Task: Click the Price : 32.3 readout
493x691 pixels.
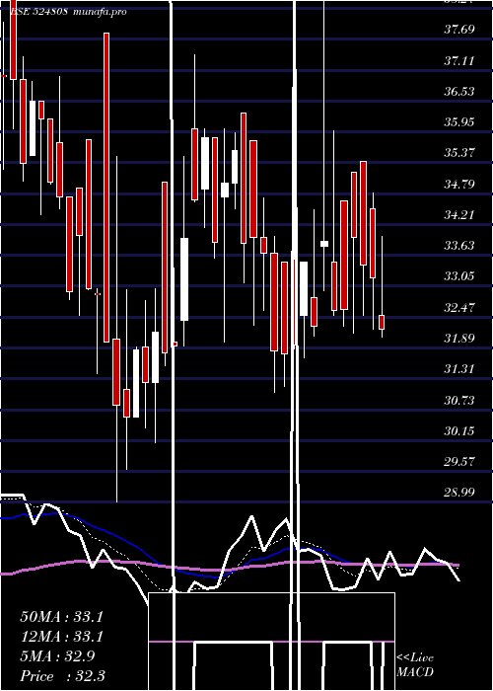Action: point(62,675)
